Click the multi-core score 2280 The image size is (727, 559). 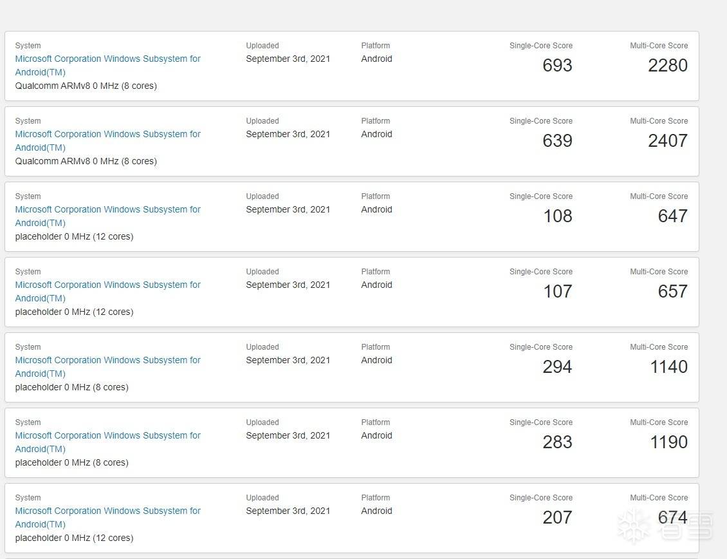667,66
